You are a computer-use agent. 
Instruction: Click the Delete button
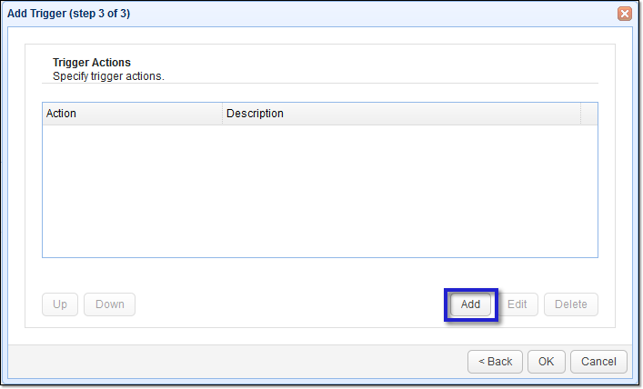point(571,304)
